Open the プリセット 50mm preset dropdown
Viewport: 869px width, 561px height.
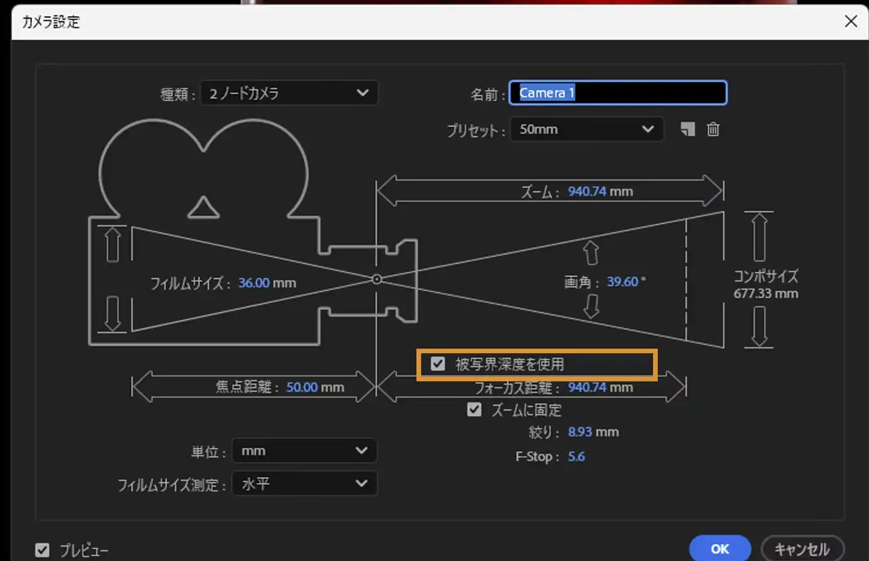click(x=586, y=130)
